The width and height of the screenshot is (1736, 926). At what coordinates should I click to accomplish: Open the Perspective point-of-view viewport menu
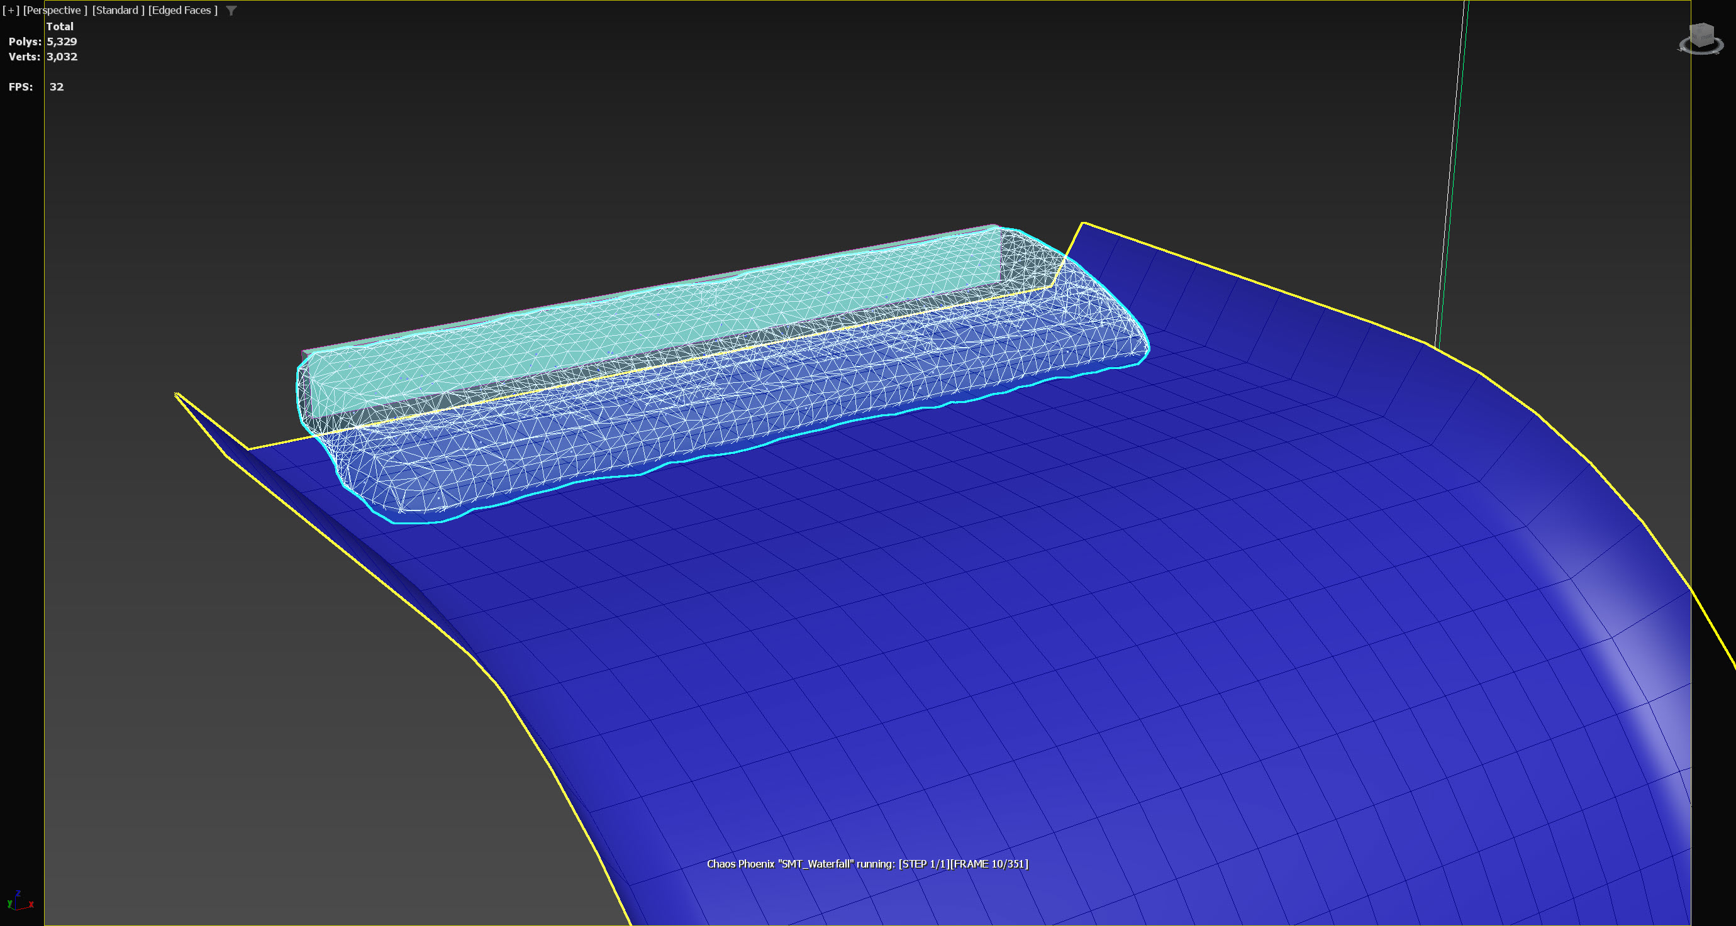[x=55, y=10]
